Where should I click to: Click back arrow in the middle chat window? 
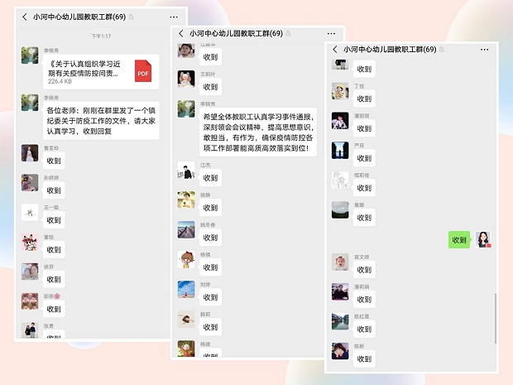pos(181,34)
